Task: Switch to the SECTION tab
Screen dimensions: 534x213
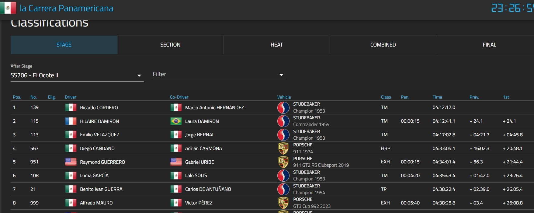Action: [170, 45]
